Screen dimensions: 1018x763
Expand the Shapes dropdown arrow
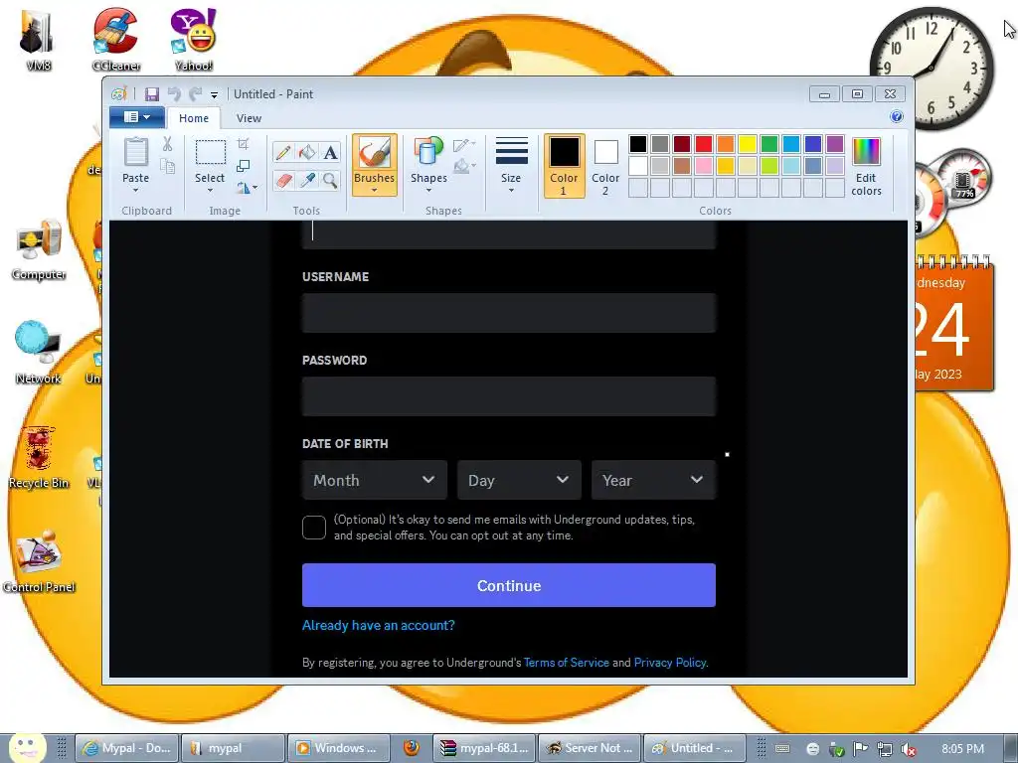coord(428,190)
